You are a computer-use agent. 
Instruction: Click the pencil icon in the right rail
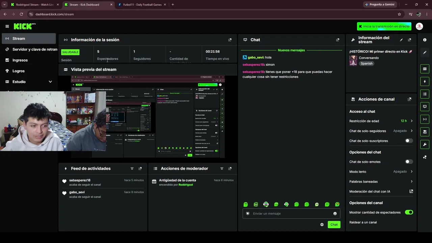tap(425, 52)
